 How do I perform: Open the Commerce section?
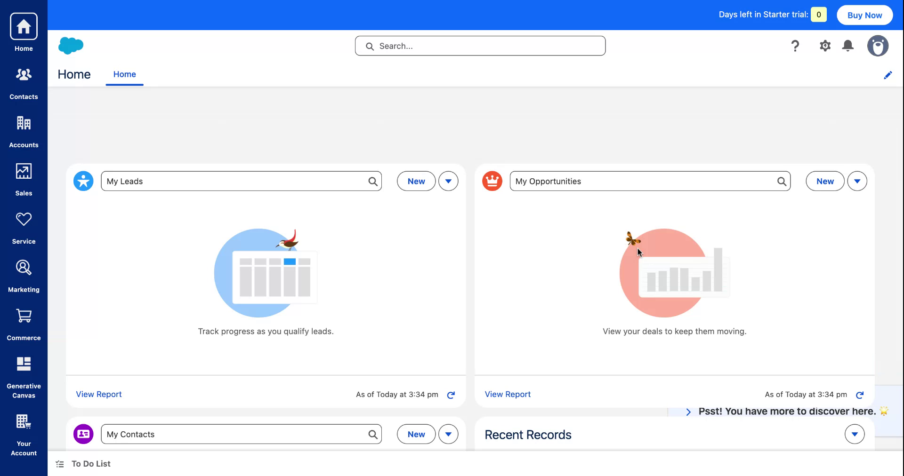coord(24,322)
